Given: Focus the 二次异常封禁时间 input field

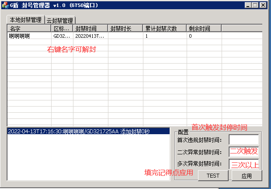Looking at the screenshot, I should click(244, 152).
